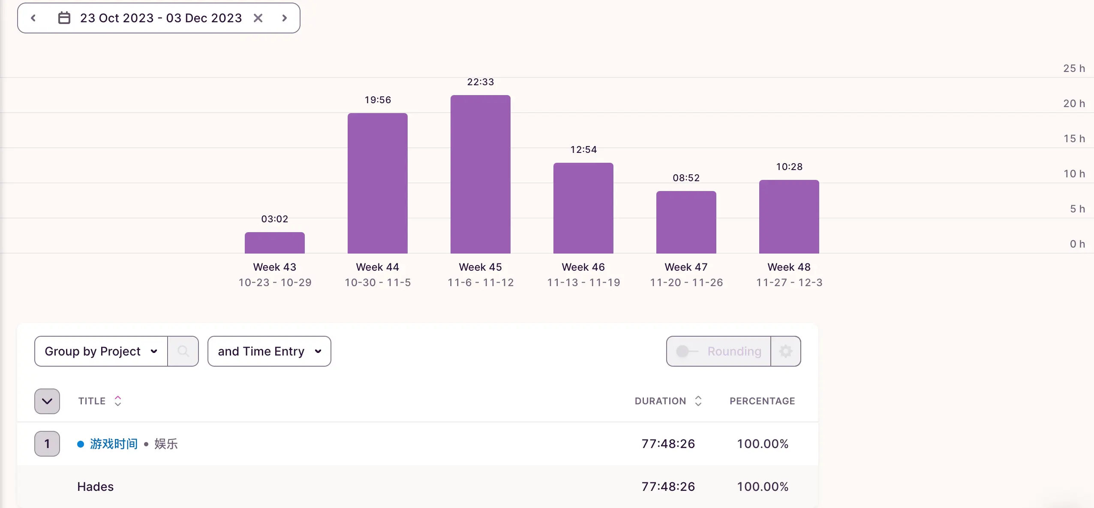Click the Week 43 bar showing 03:02

pos(274,243)
